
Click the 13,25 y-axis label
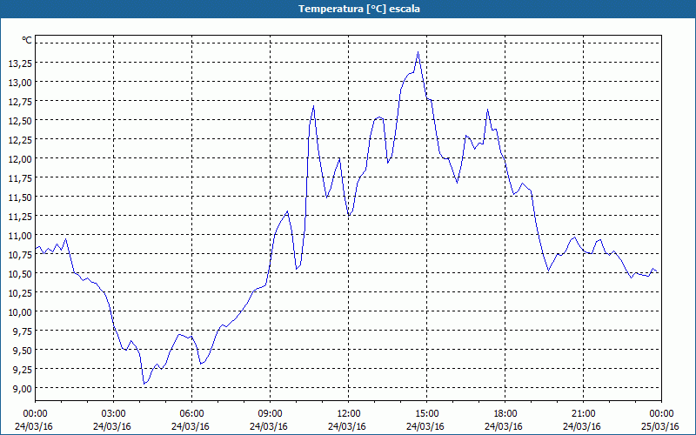coord(20,63)
